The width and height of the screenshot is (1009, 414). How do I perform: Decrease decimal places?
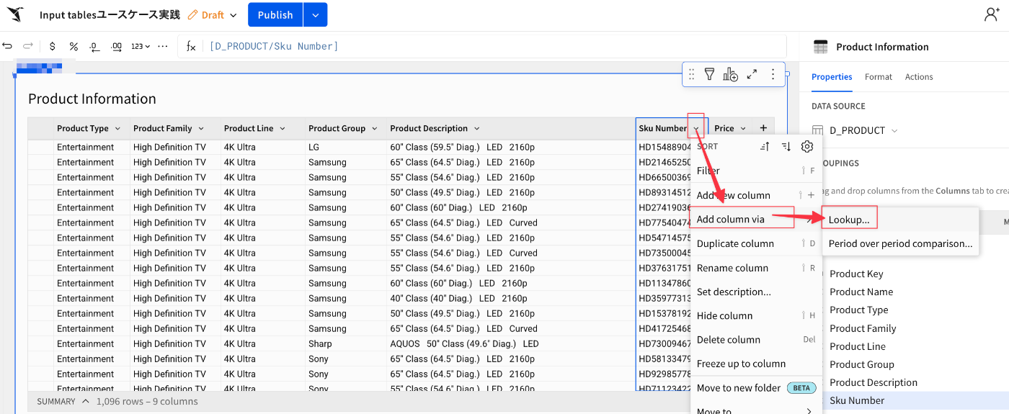point(94,46)
